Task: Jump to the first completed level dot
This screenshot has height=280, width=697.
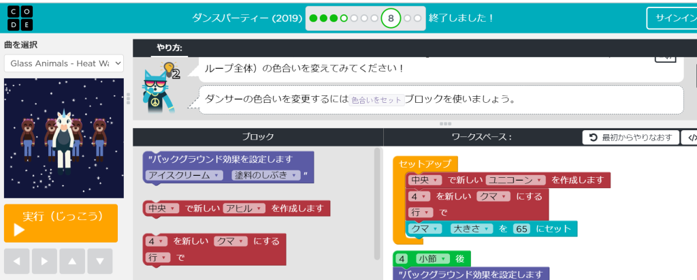Action: point(313,18)
